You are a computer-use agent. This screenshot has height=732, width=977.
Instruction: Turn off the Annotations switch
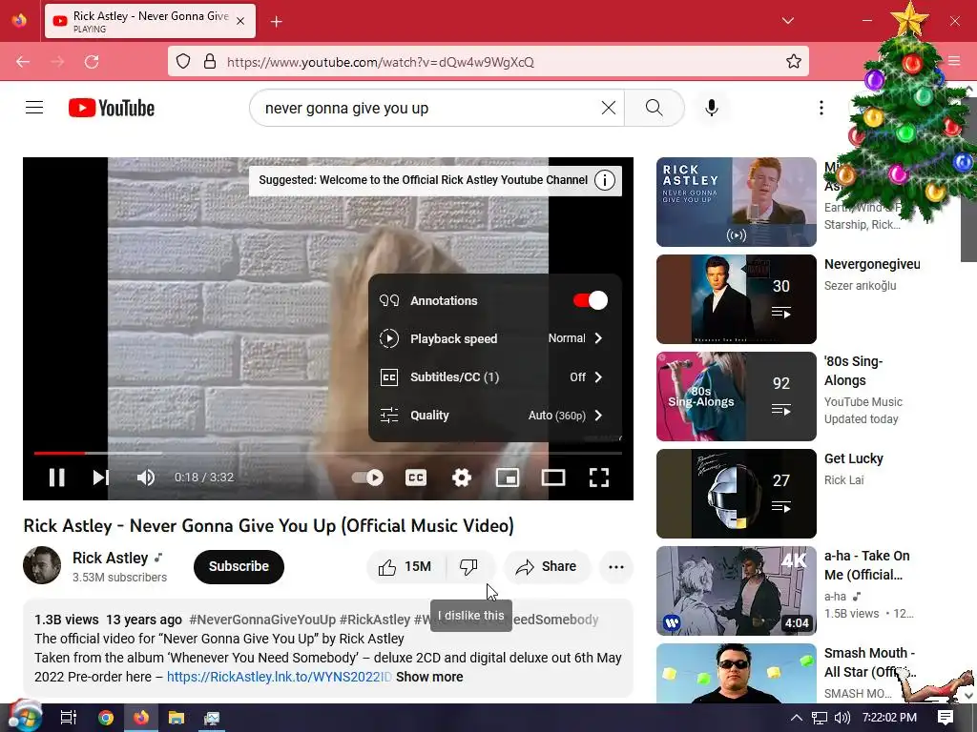pos(590,300)
